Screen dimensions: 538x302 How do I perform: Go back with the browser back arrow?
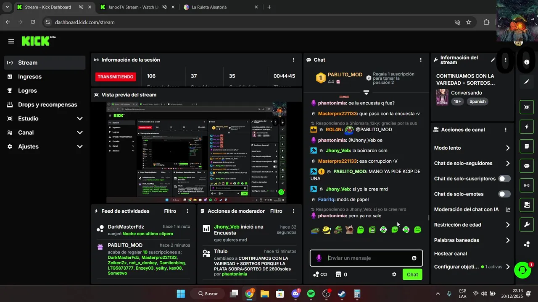[8, 22]
